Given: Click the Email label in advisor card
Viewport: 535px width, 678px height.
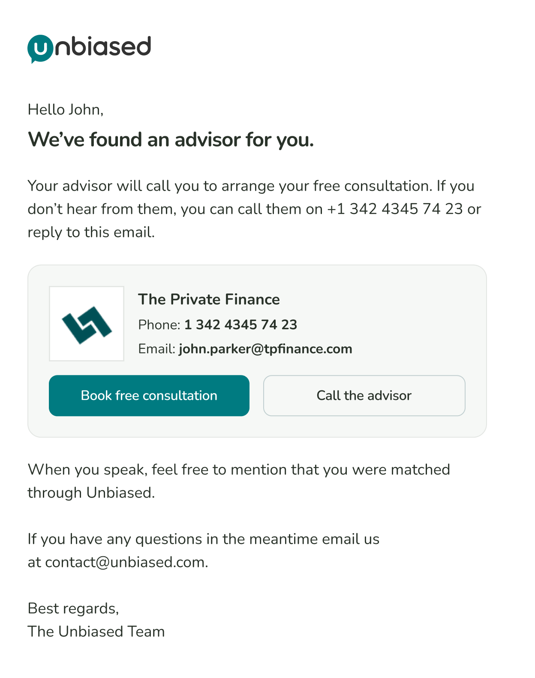Looking at the screenshot, I should [x=156, y=349].
